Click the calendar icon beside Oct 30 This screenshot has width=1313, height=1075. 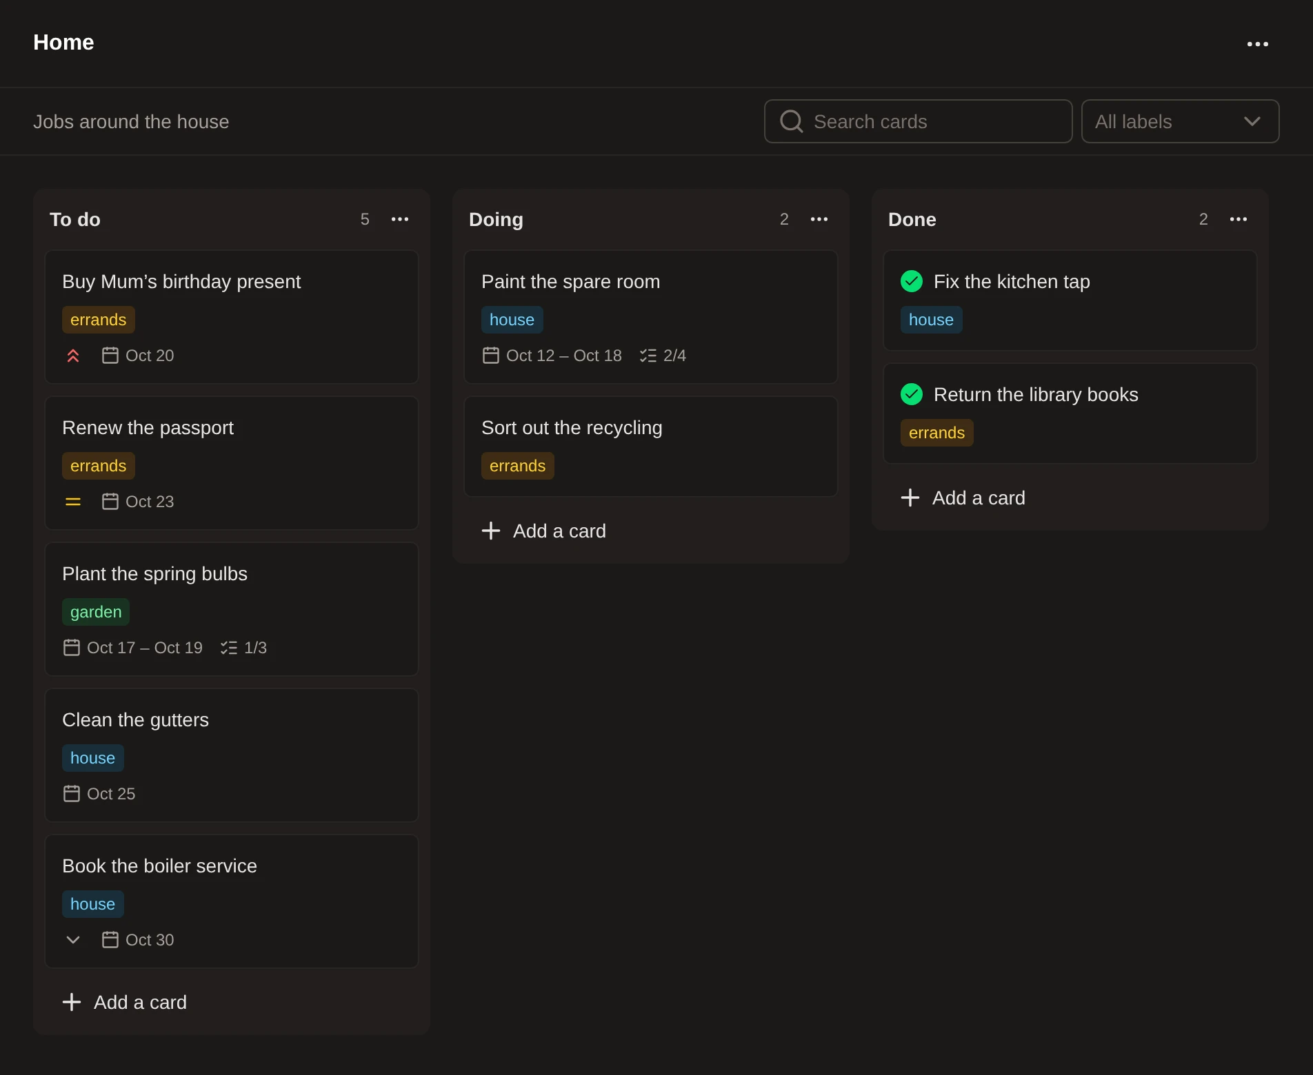(x=110, y=940)
